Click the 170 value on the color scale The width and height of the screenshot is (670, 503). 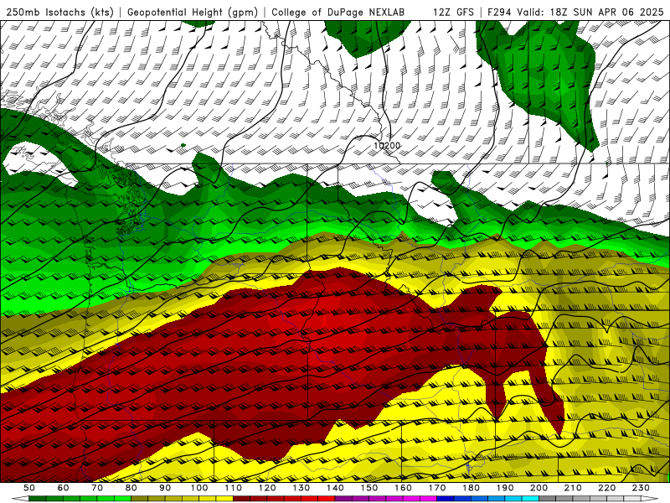click(x=437, y=488)
